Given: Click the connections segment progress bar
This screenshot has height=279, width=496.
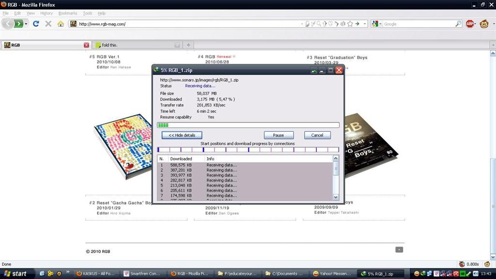Looking at the screenshot, I should tap(248, 150).
